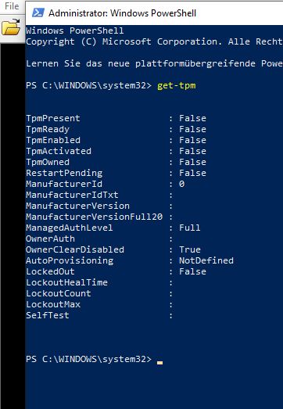Click the OwnerClearDisabled True value
Image resolution: width=283 pixels, height=409 pixels.
coord(190,249)
